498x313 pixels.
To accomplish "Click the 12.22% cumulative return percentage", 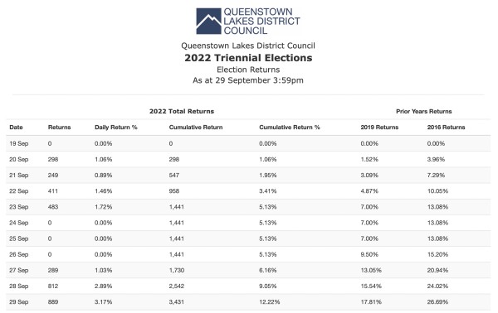I will (x=269, y=302).
